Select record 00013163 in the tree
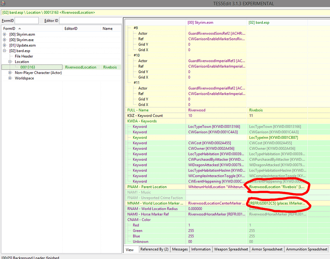The height and width of the screenshot is (259, 330). pos(27,67)
